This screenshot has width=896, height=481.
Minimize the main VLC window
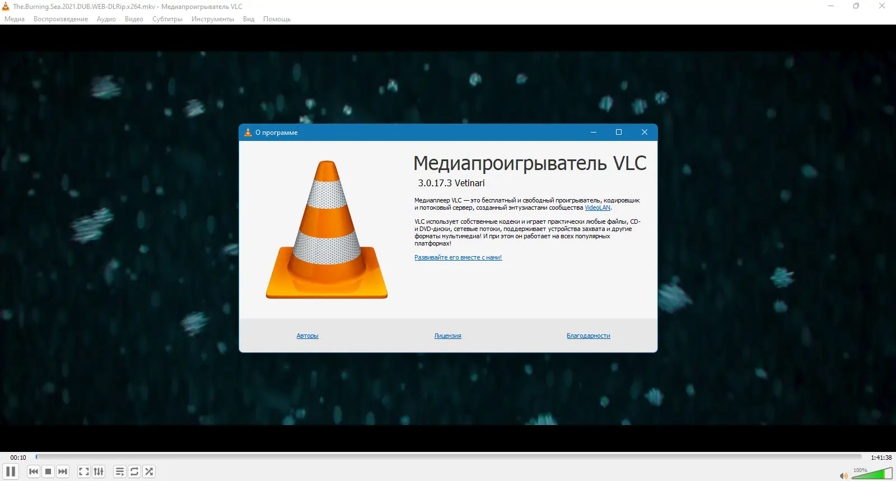point(831,6)
